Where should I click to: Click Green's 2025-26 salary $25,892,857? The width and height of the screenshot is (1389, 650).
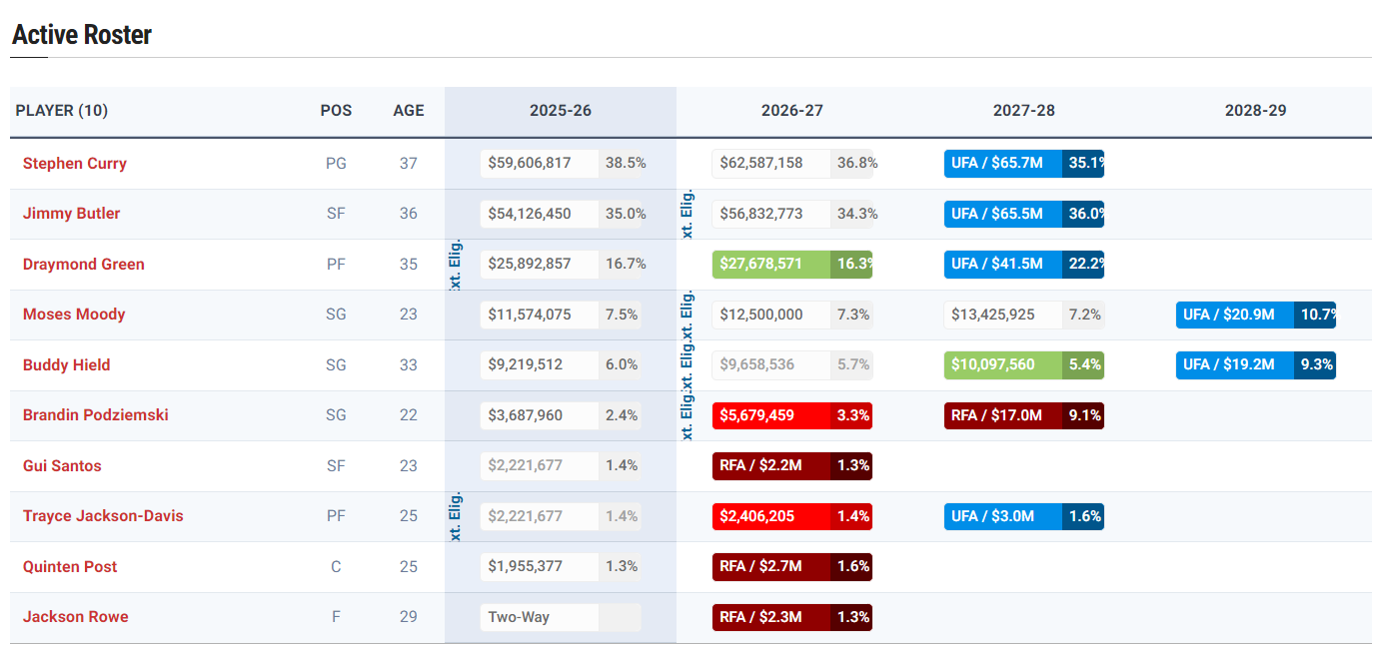point(540,265)
